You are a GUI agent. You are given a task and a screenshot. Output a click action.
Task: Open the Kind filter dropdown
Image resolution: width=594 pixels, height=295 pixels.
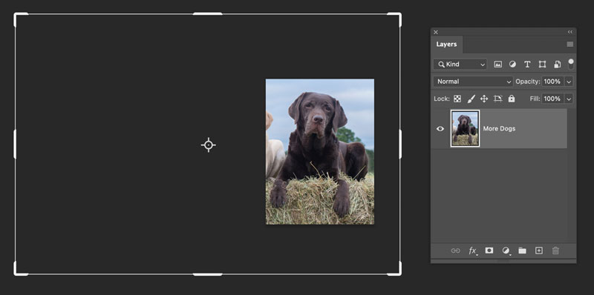point(460,64)
